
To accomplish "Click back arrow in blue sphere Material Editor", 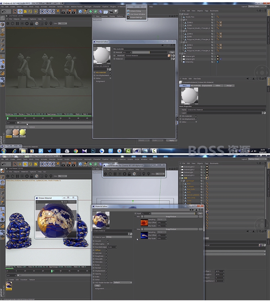I will (190, 210).
